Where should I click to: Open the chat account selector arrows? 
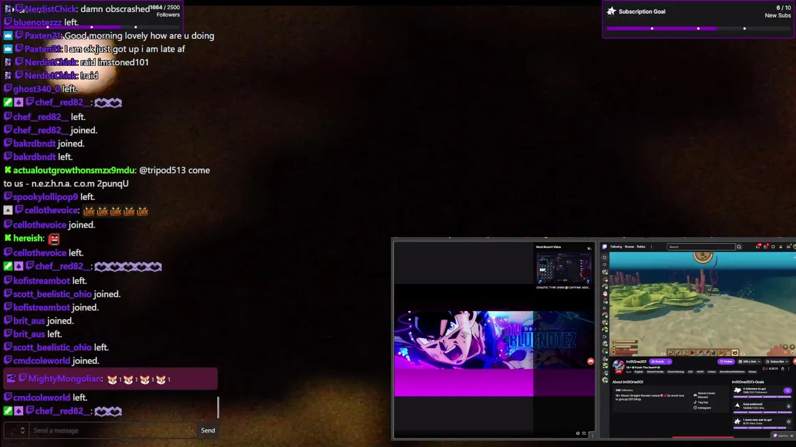pyautogui.click(x=22, y=430)
